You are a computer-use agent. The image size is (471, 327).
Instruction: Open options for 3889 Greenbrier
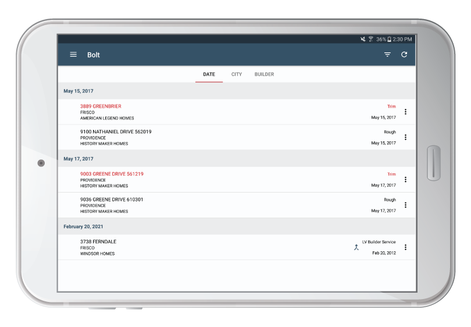405,112
